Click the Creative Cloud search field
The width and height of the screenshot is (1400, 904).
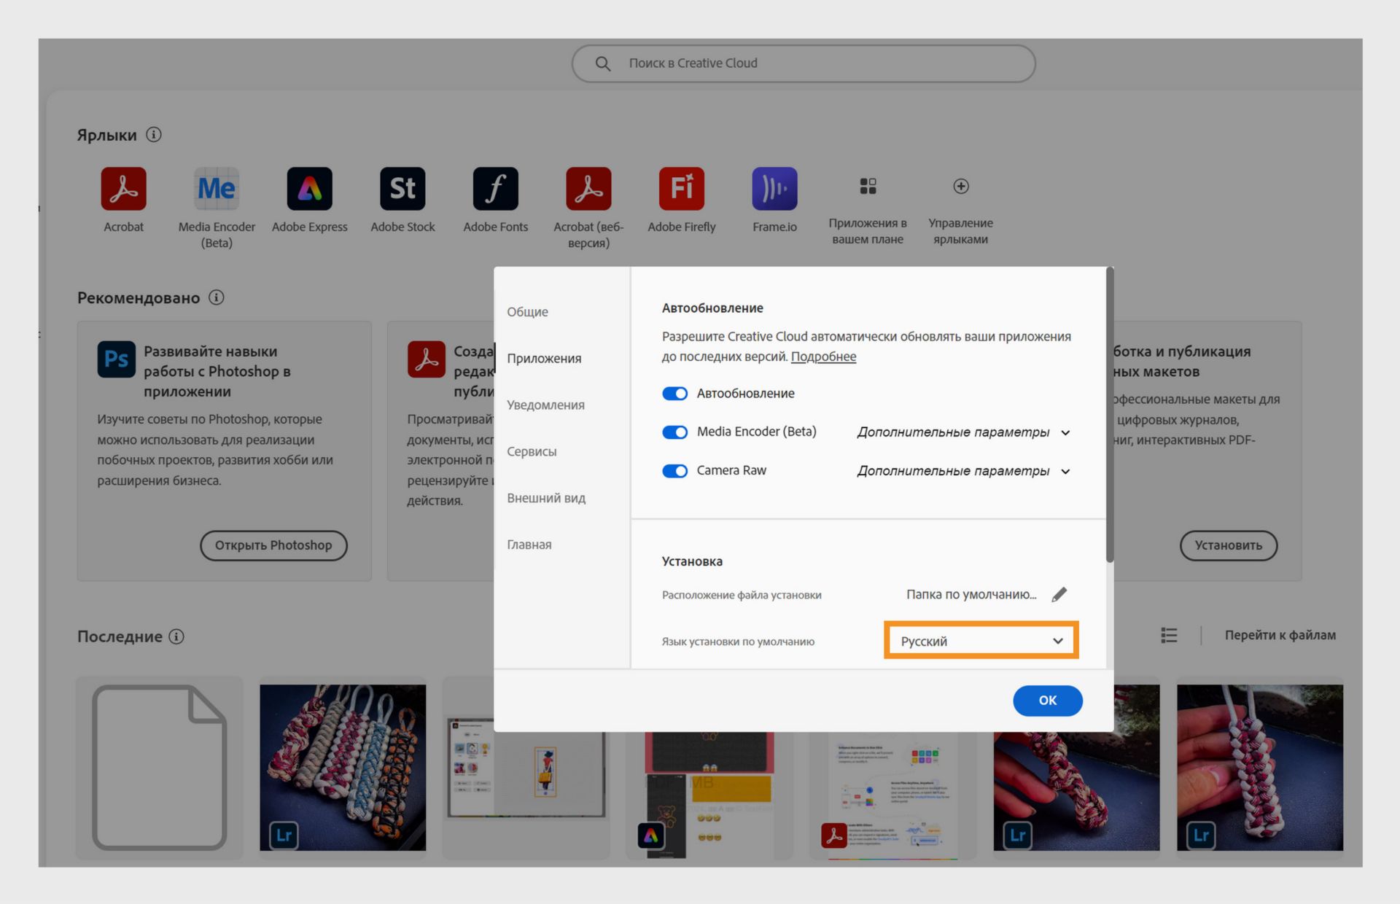[x=802, y=63]
